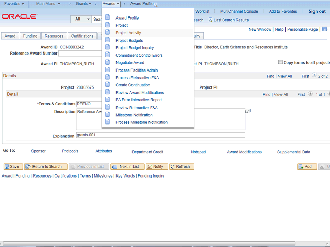Switch to the Award tab

tap(10, 36)
